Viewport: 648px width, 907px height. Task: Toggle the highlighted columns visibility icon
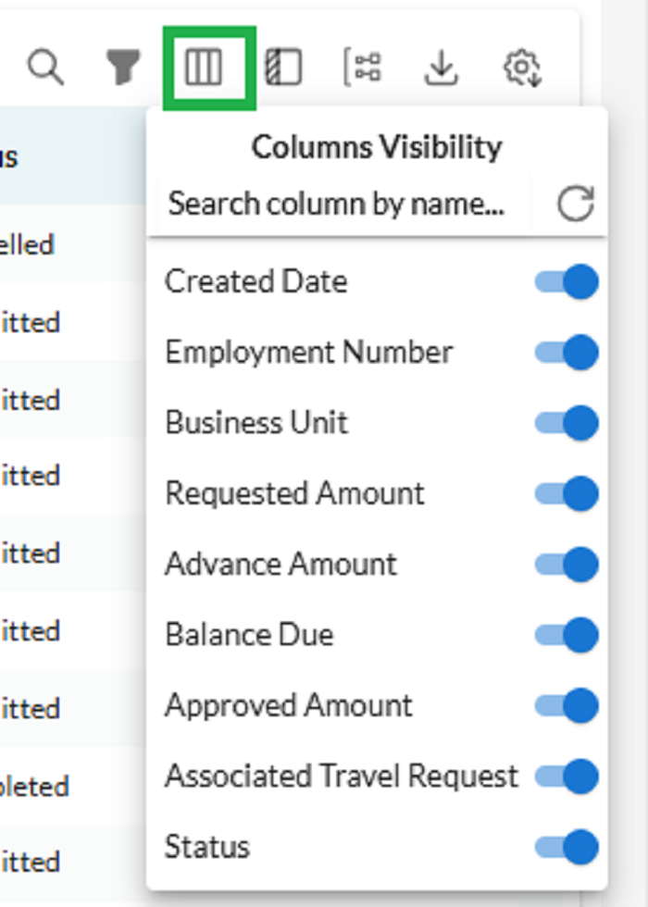[x=203, y=68]
